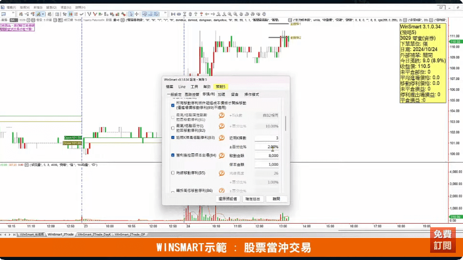Click the settings dialog vertical scrollbar
Screen dimensions: 463x260
285,123
